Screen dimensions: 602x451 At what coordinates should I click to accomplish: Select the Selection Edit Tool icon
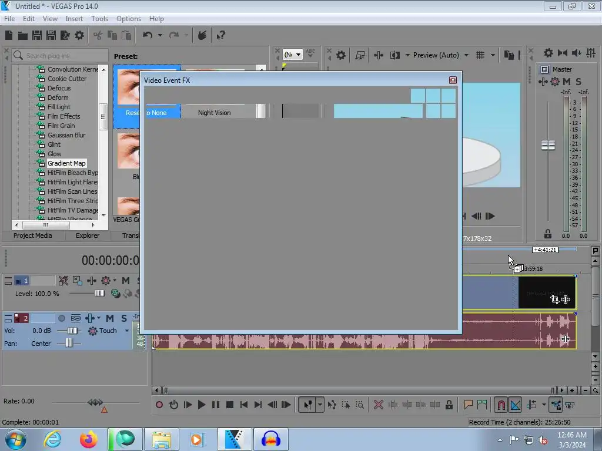(346, 405)
